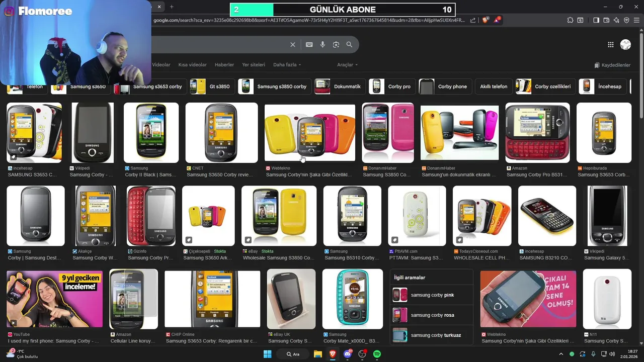This screenshot has height=362, width=644.
Task: Open related search 'samsung corby pink'
Action: (432, 295)
